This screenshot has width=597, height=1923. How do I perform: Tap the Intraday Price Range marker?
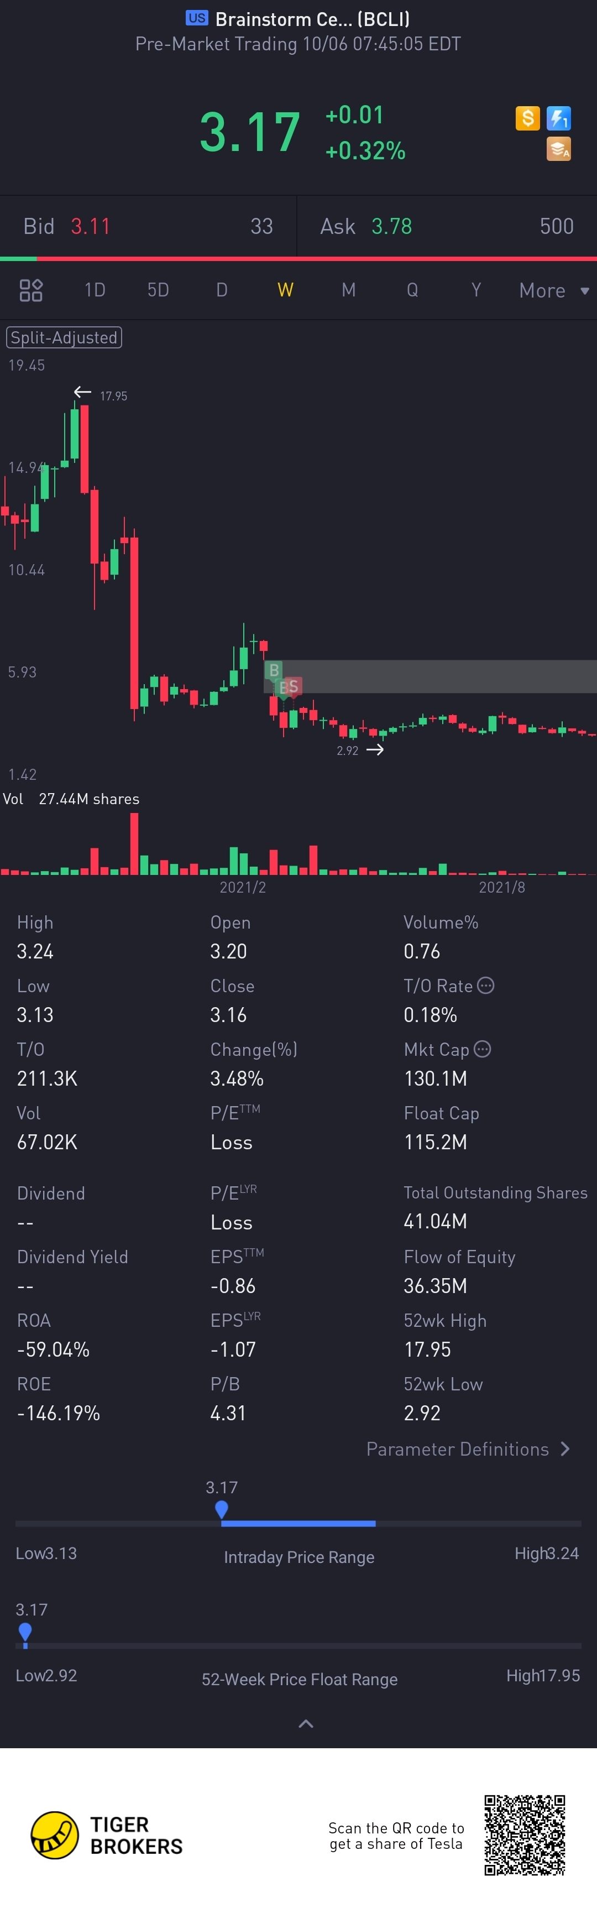pos(222,1509)
